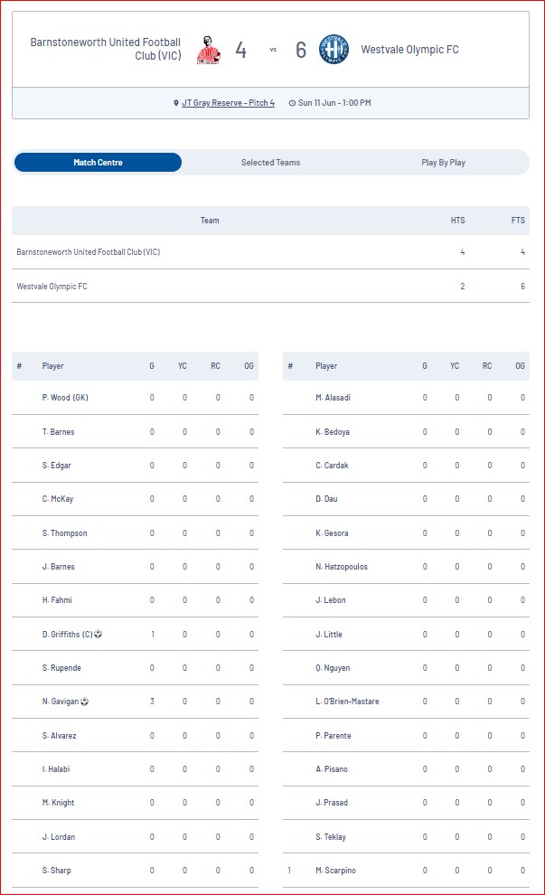Image resolution: width=545 pixels, height=895 pixels.
Task: Switch to the Selected Teams tab
Action: click(270, 162)
